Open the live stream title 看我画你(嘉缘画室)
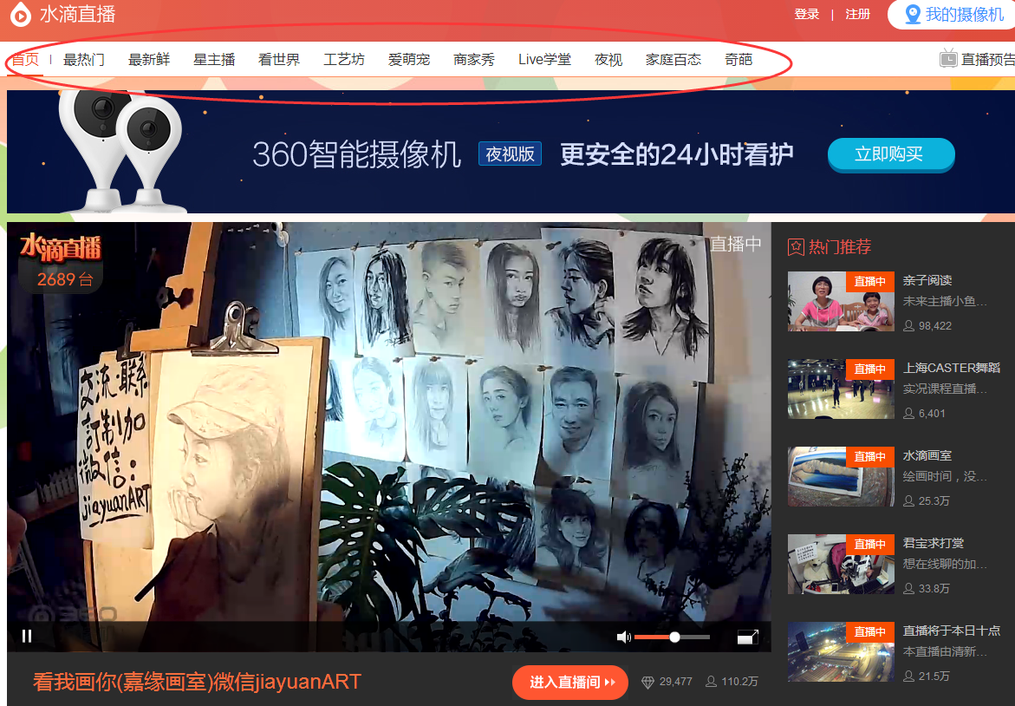1015x706 pixels. (x=197, y=682)
